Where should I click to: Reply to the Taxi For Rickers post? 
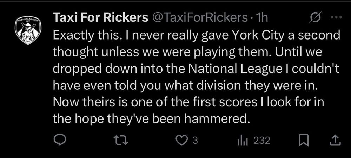pyautogui.click(x=60, y=141)
